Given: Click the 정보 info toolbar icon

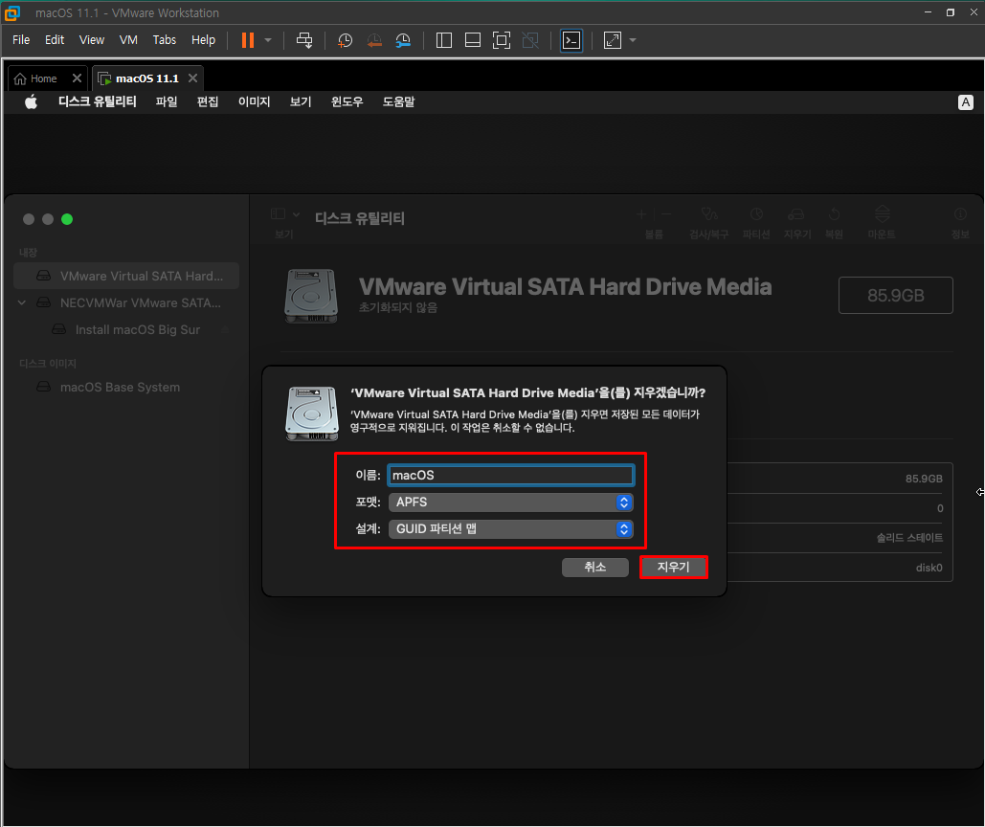Looking at the screenshot, I should pos(960,214).
